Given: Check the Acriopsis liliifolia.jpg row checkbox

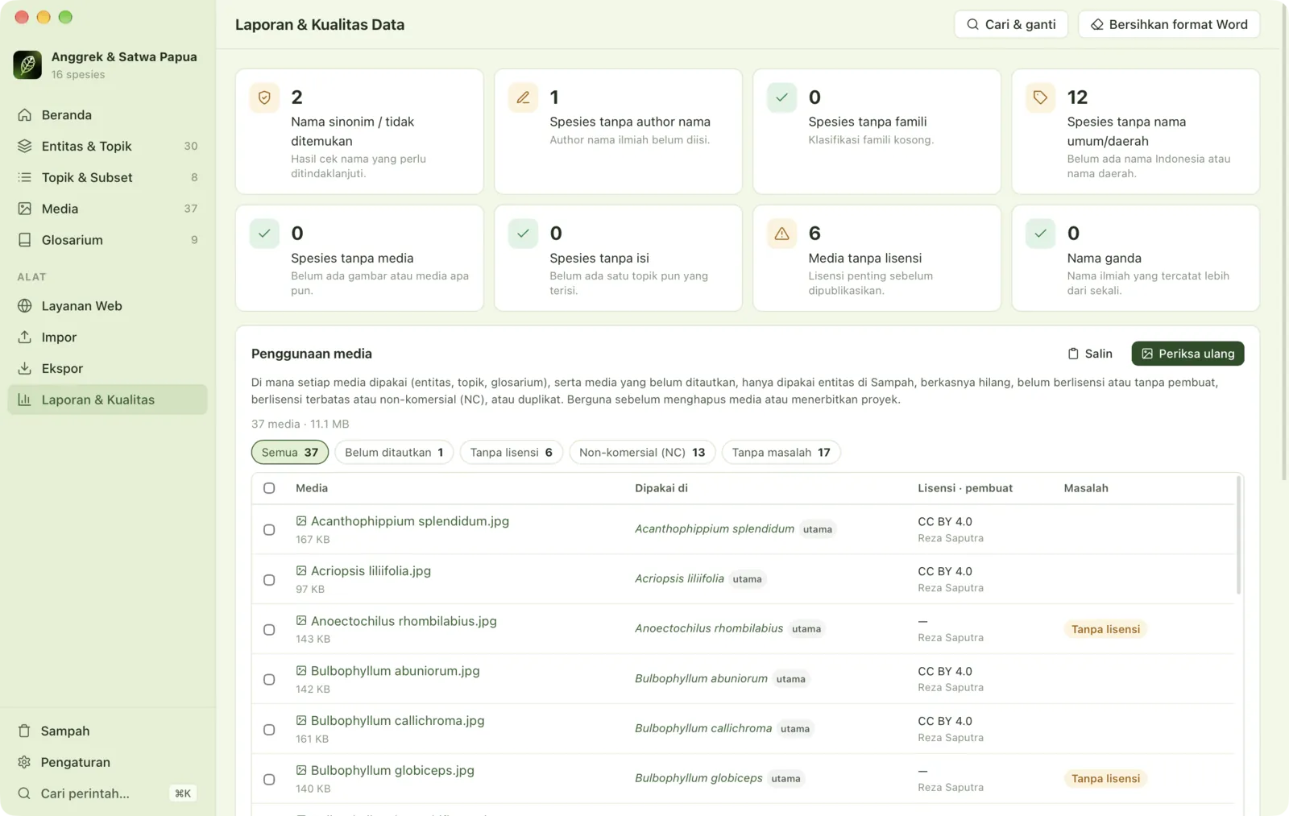Looking at the screenshot, I should pos(269,580).
